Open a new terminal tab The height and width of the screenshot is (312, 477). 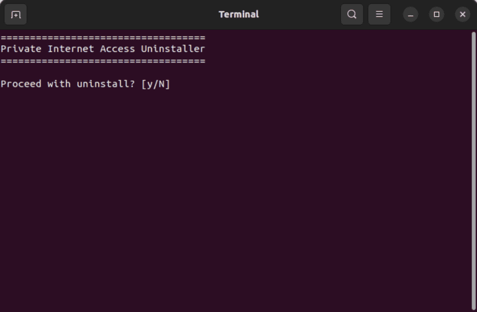16,14
